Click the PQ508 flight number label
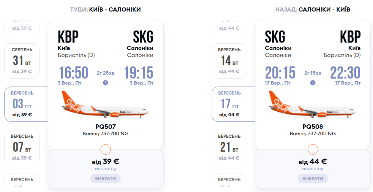 pos(313,127)
